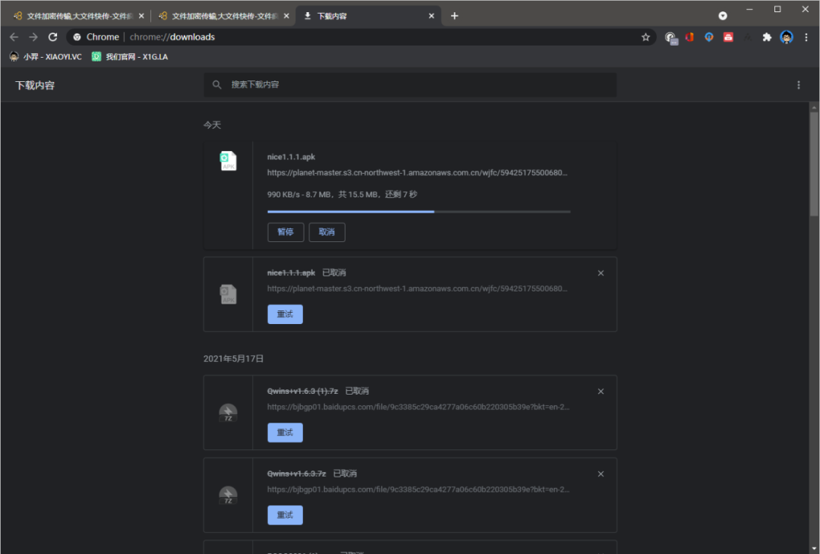Click the APK file icon of the active download

click(229, 161)
